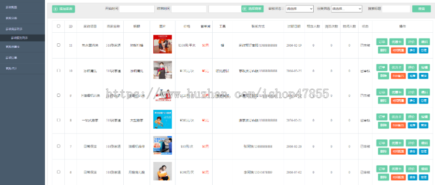Click 评价 button in row ID 8
Screen dimensions: 435x185
click(x=411, y=117)
